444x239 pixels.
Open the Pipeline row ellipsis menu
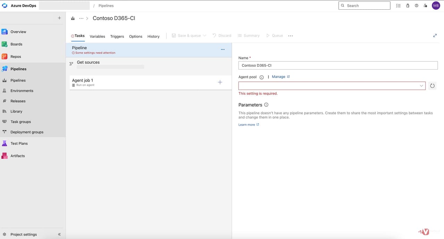[x=223, y=49]
